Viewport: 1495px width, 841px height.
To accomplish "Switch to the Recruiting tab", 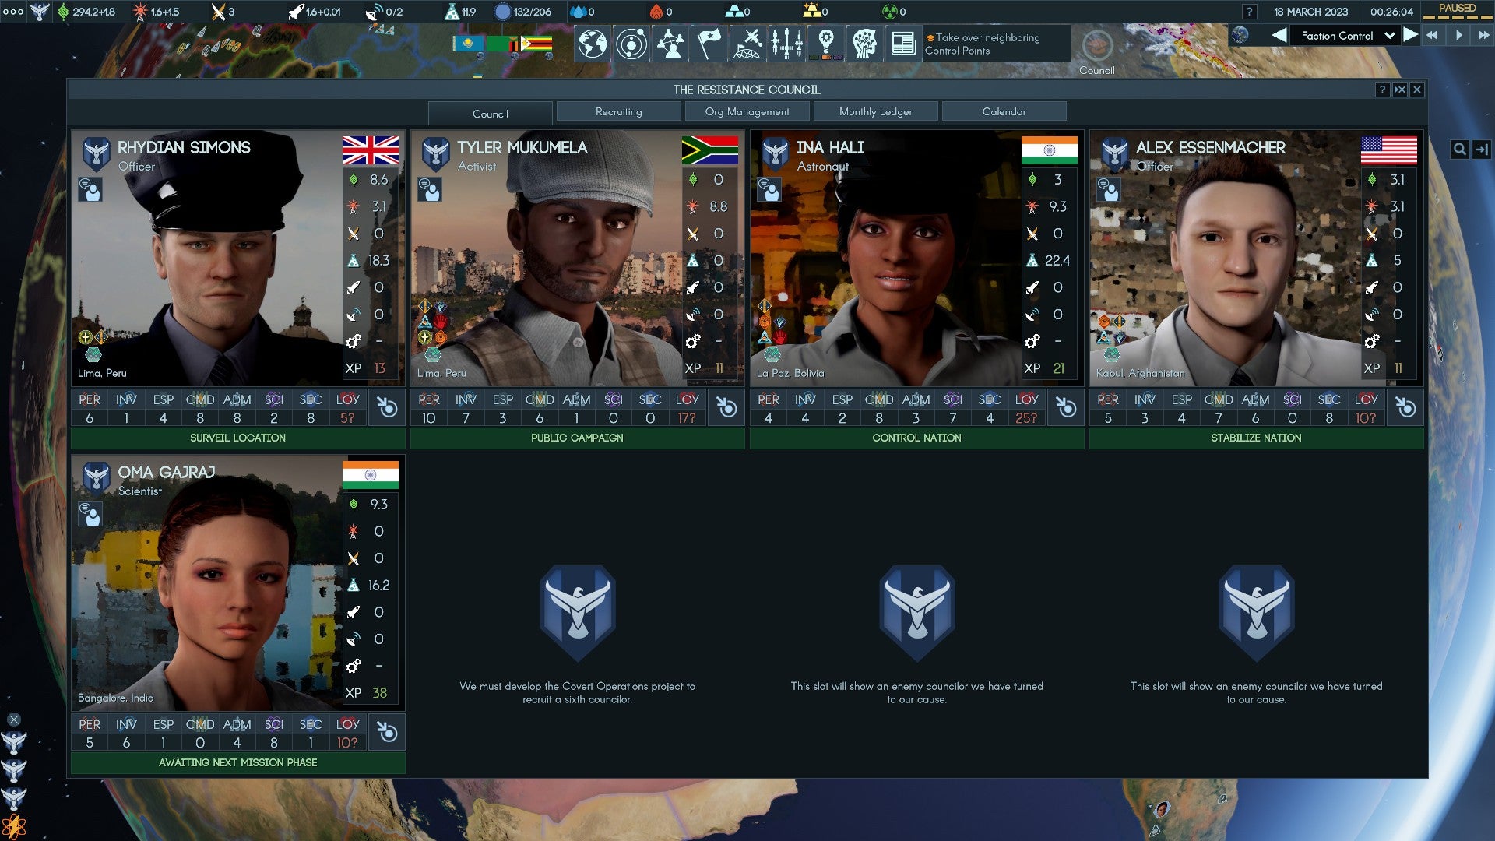I will pos(618,111).
